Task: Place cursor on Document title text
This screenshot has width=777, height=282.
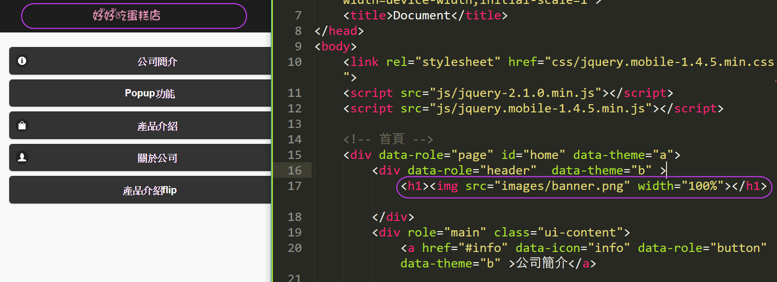Action: tap(421, 16)
